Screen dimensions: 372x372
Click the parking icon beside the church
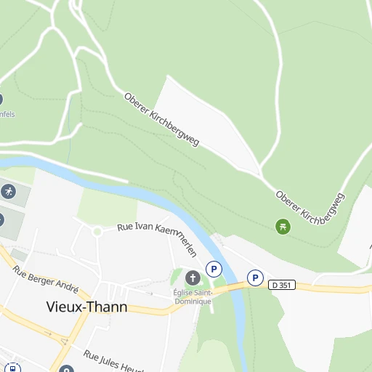[214, 269]
